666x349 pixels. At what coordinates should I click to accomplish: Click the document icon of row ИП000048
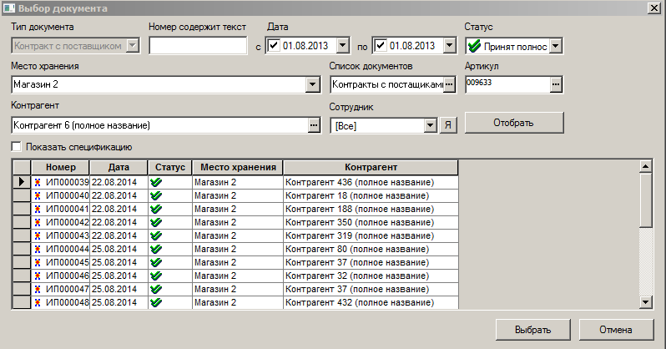(38, 303)
